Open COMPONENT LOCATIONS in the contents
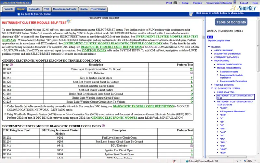The height and width of the screenshot is (163, 260). tap(226, 57)
